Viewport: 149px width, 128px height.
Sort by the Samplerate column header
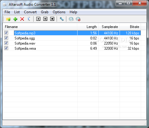click(x=109, y=27)
